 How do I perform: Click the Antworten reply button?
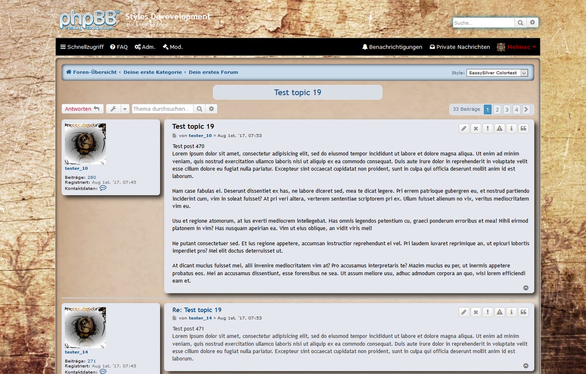(82, 109)
